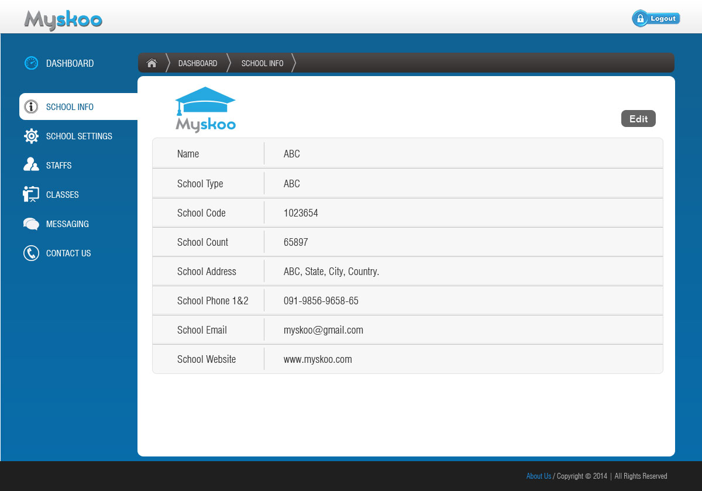Click the Logout button text
Image resolution: width=702 pixels, height=491 pixels.
click(663, 19)
